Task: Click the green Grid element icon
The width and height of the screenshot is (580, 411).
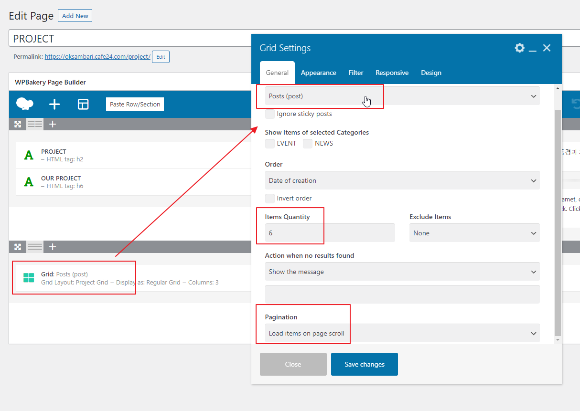Action: tap(29, 278)
